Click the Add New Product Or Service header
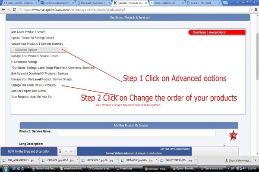 [129, 126]
